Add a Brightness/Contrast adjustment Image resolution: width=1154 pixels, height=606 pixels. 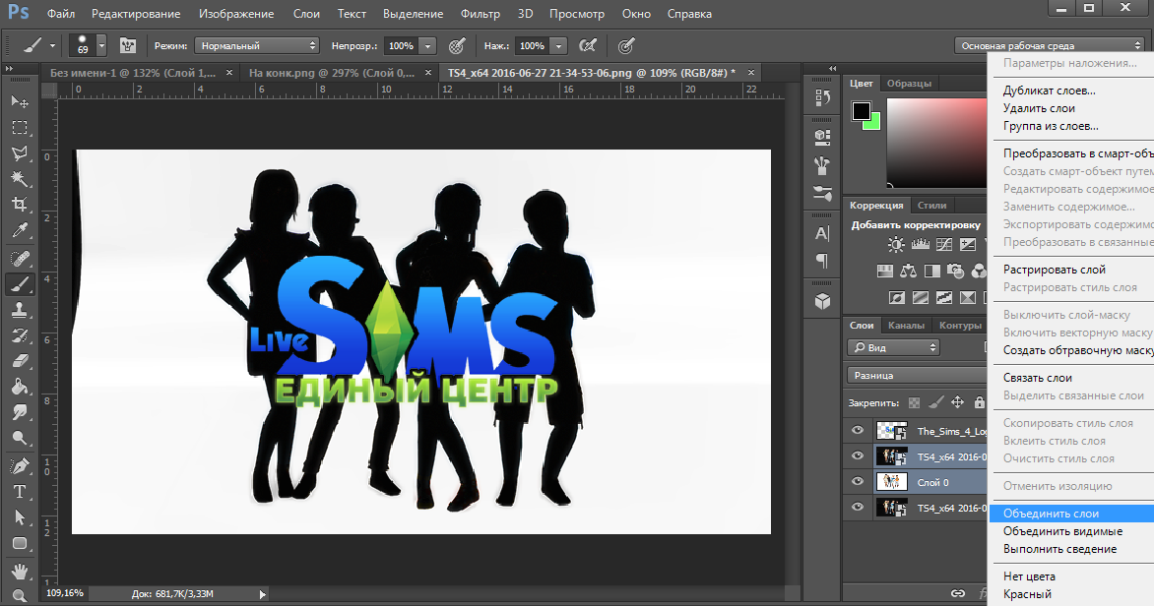click(x=896, y=245)
